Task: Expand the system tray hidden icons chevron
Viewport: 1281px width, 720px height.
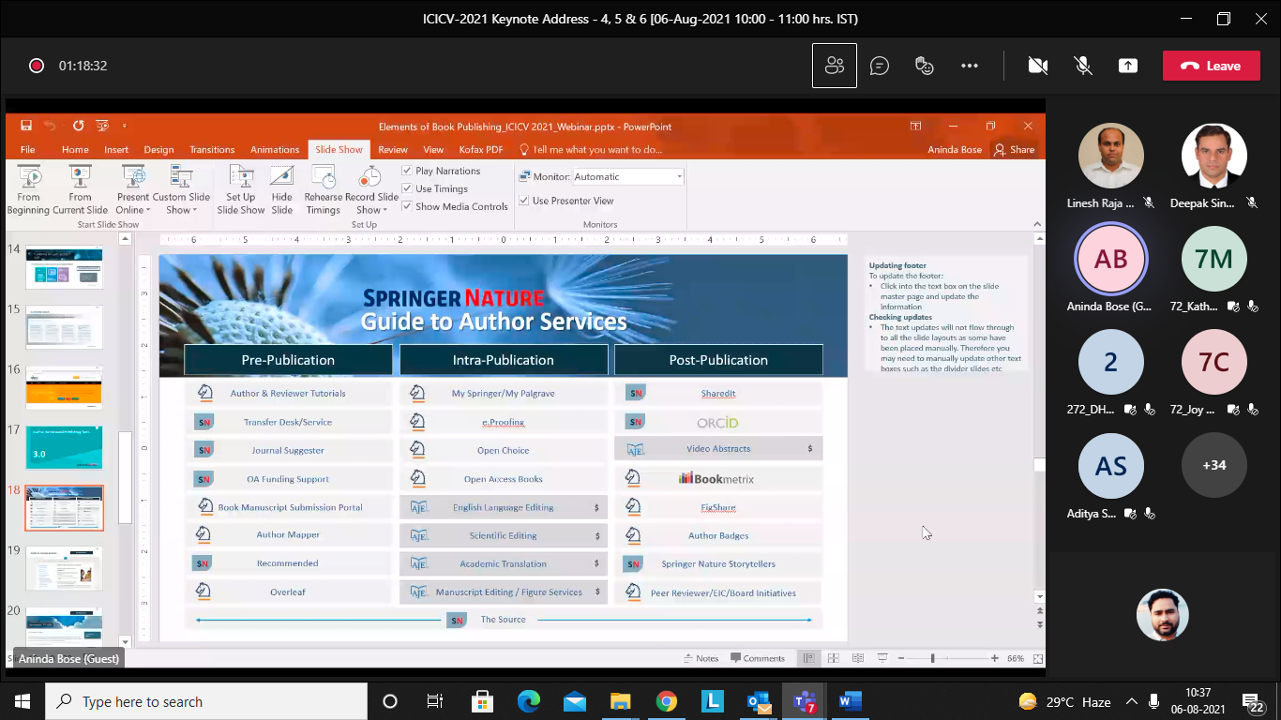Action: (x=1132, y=701)
